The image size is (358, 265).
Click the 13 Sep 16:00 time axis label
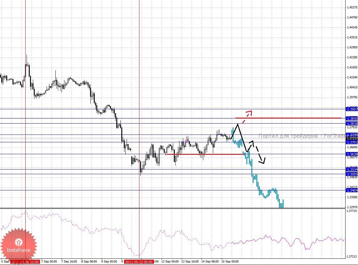190,261
